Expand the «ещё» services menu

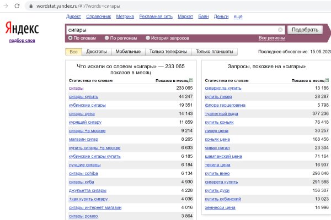(x=238, y=17)
